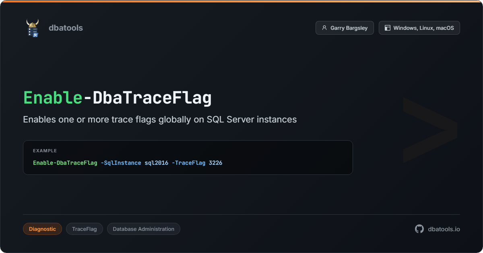Select the orange Diagnostic tag
483x253 pixels.
click(x=42, y=229)
